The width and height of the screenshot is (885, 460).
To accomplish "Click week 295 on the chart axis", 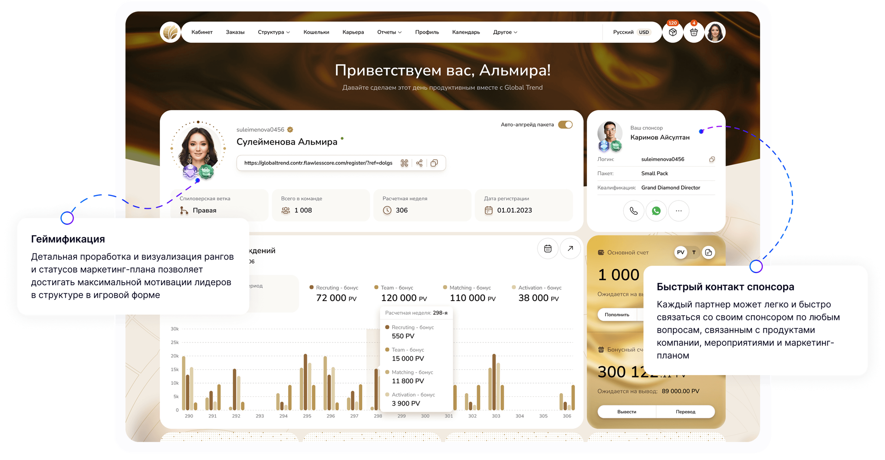I will [x=307, y=416].
